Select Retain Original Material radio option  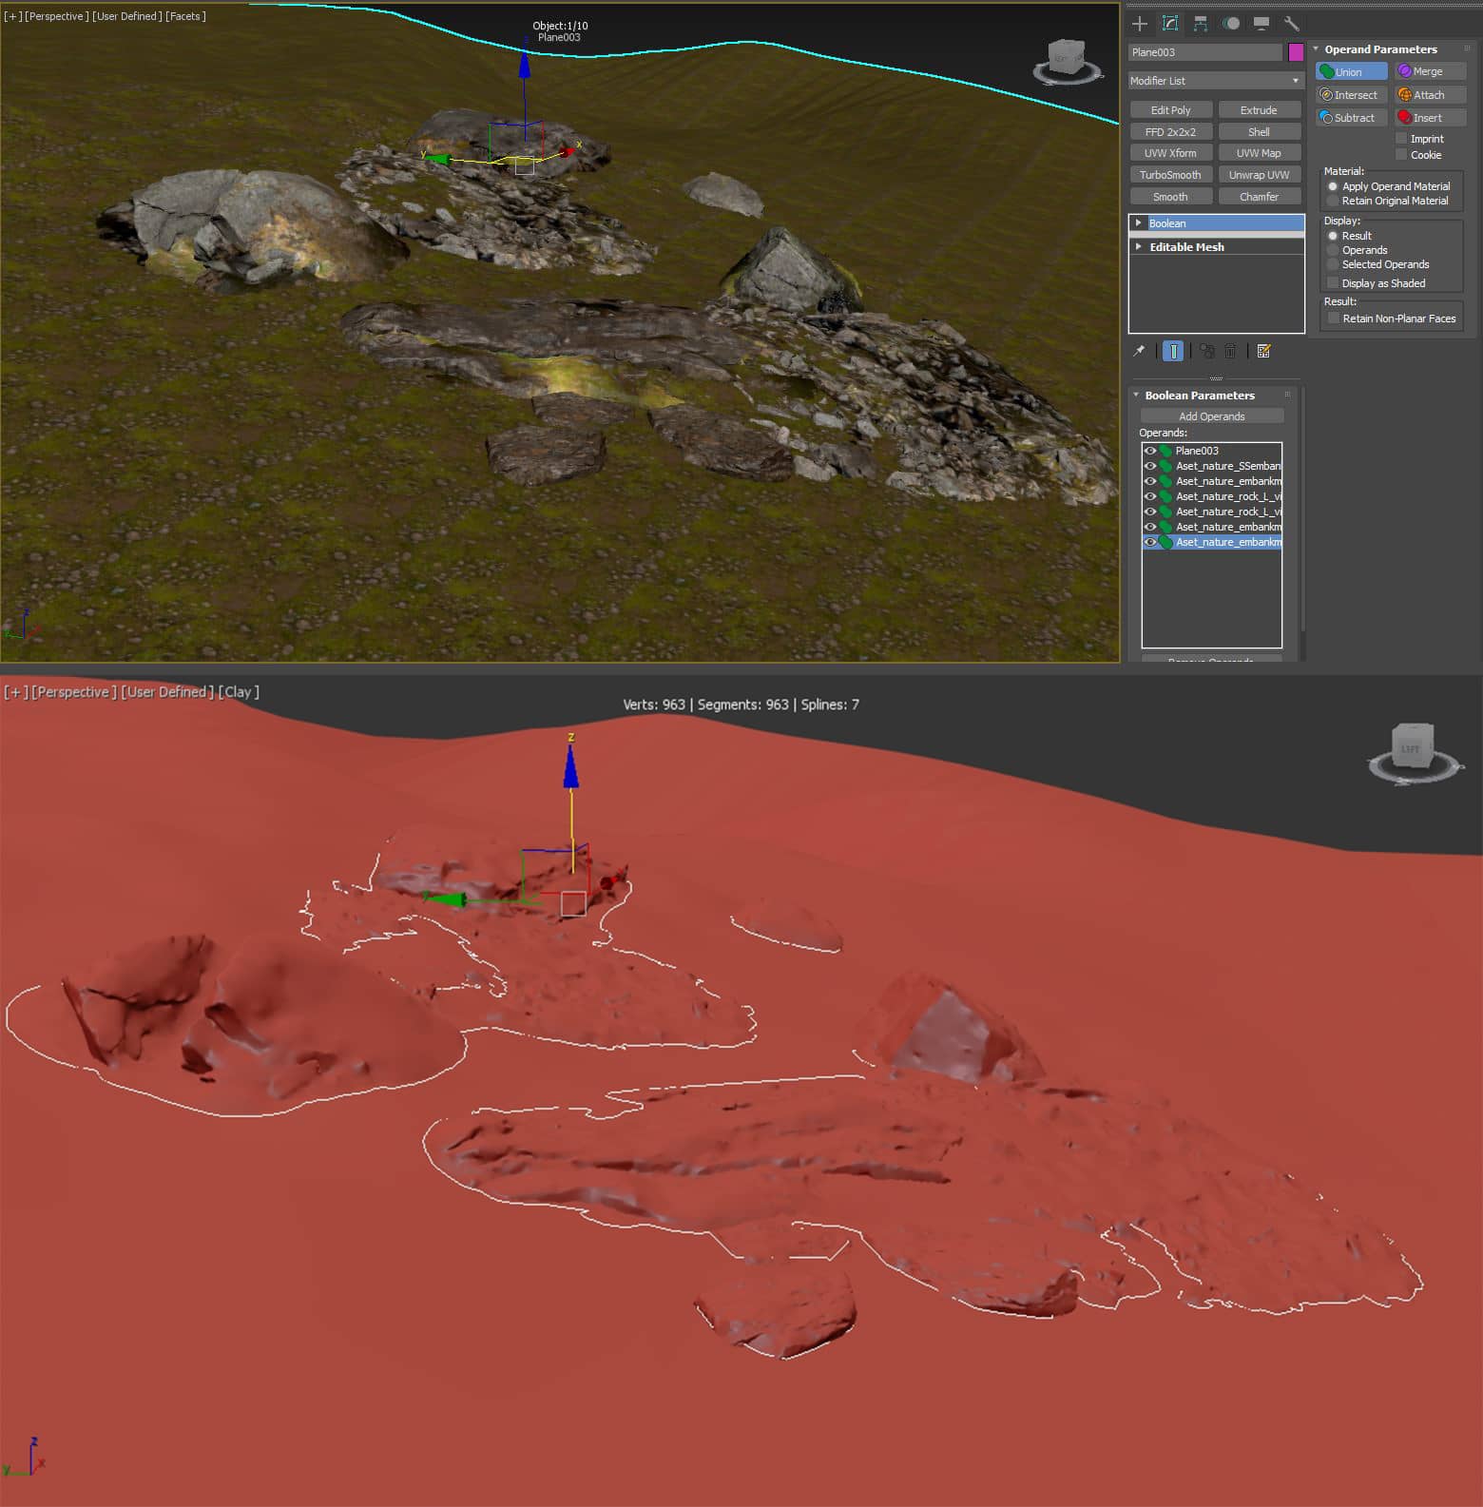point(1333,201)
